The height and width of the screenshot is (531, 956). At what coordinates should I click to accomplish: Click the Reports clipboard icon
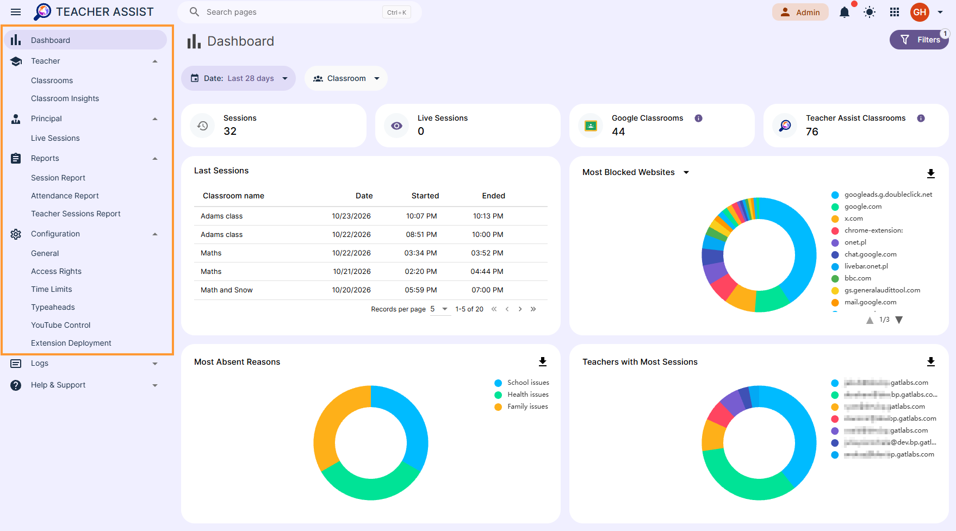pos(16,158)
